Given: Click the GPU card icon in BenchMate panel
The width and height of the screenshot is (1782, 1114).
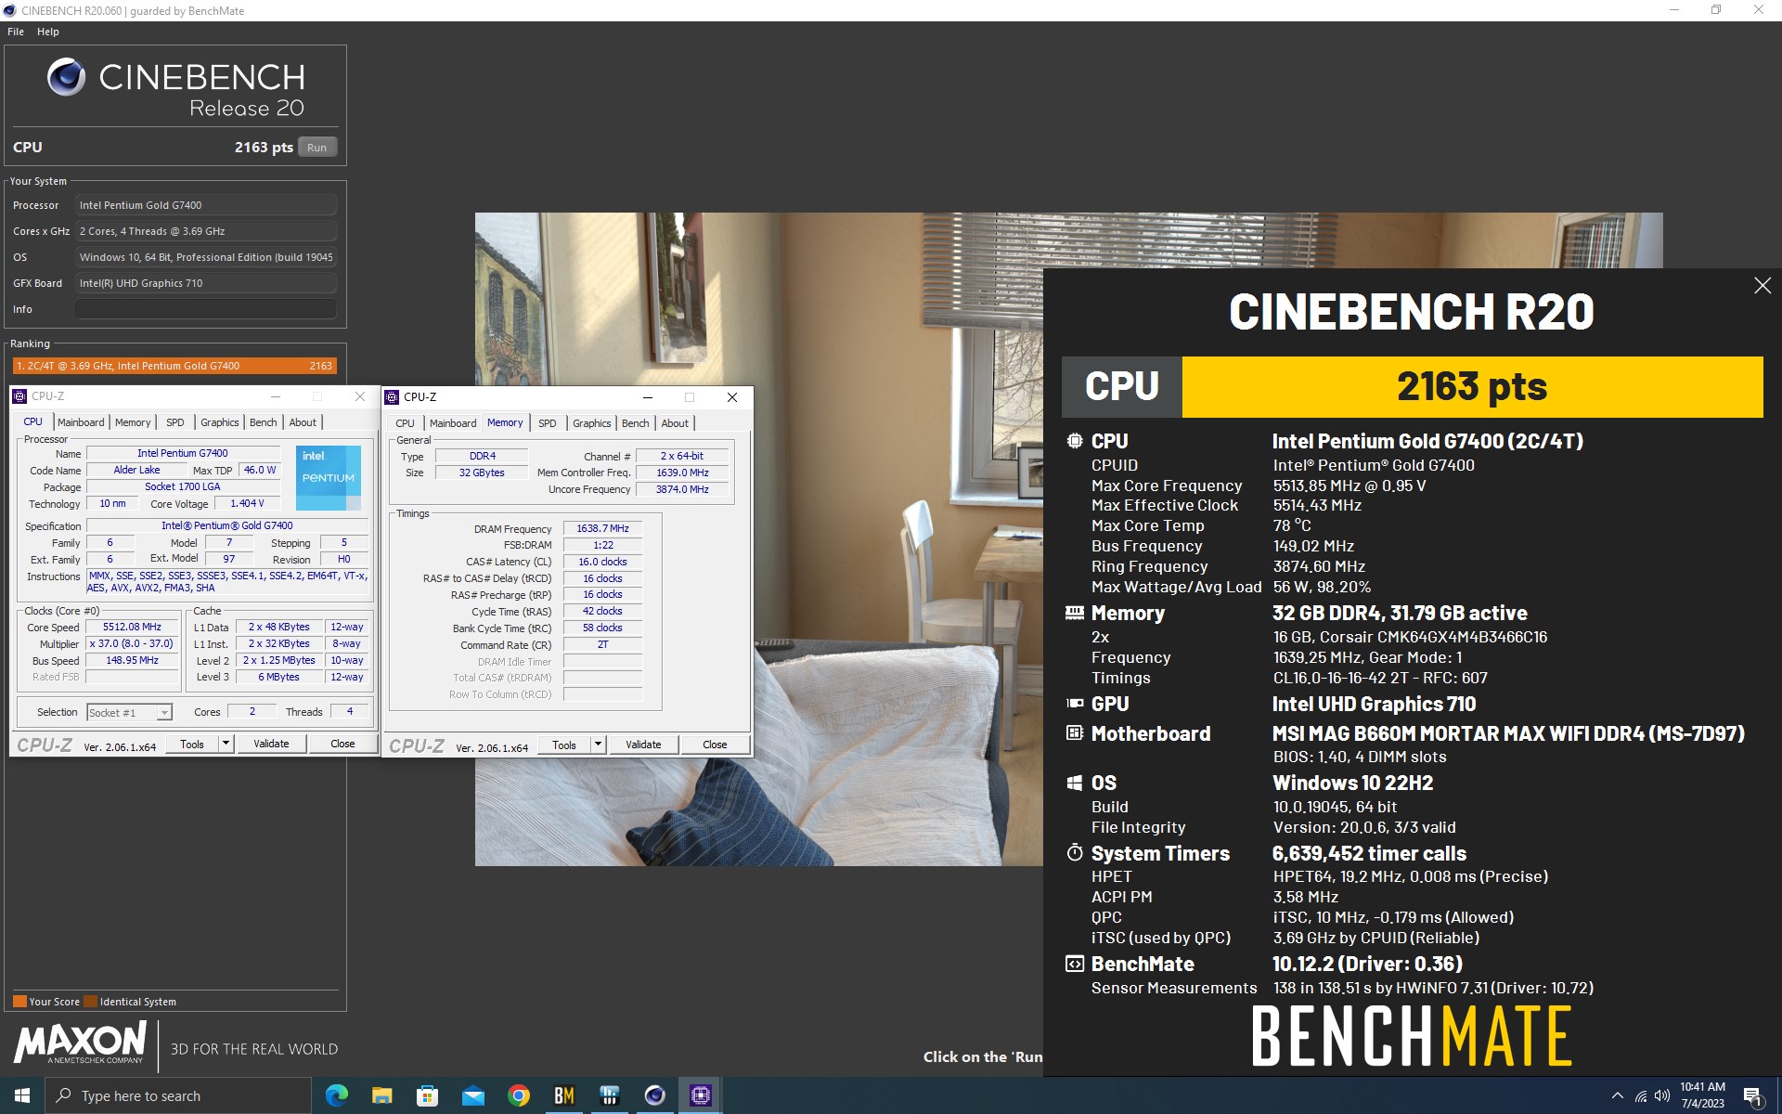Looking at the screenshot, I should (x=1075, y=704).
